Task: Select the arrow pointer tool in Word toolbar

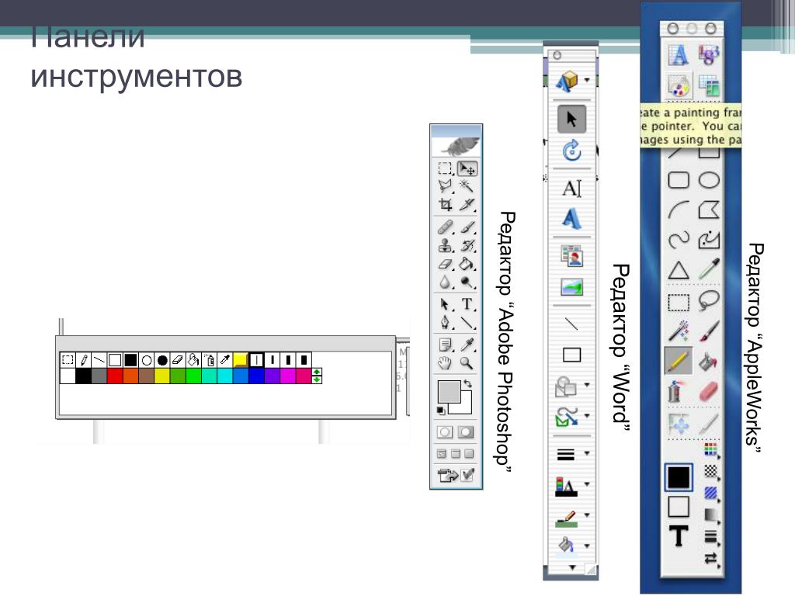Action: 572,119
